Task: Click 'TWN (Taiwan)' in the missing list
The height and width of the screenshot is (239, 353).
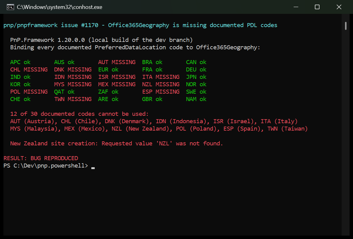Action: click(x=288, y=129)
